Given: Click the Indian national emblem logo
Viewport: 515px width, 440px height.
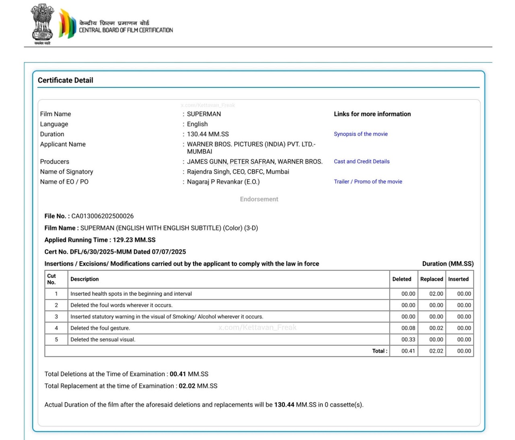Looking at the screenshot, I should (x=42, y=24).
